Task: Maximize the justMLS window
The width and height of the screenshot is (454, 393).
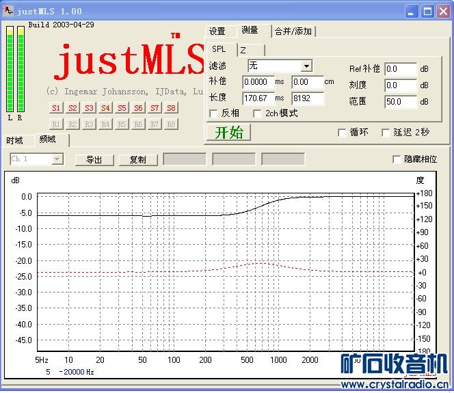Action: (427, 12)
